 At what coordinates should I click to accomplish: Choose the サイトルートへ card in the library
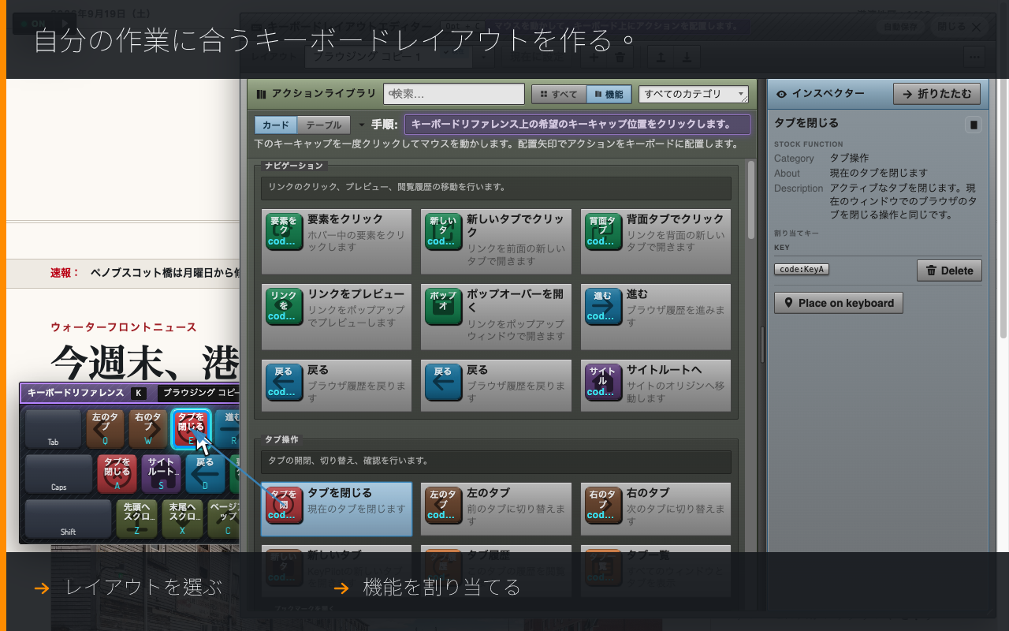(x=656, y=386)
